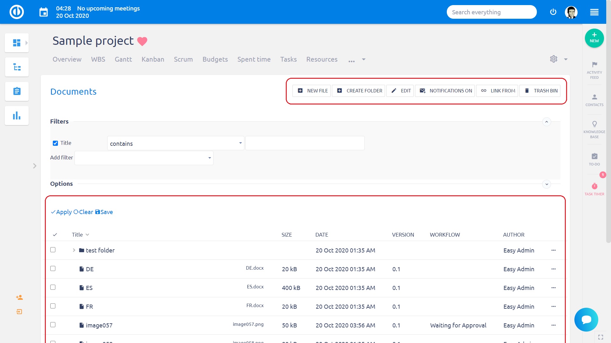Image resolution: width=611 pixels, height=343 pixels.
Task: Uncheck the Title filter checkbox
Action: point(55,143)
